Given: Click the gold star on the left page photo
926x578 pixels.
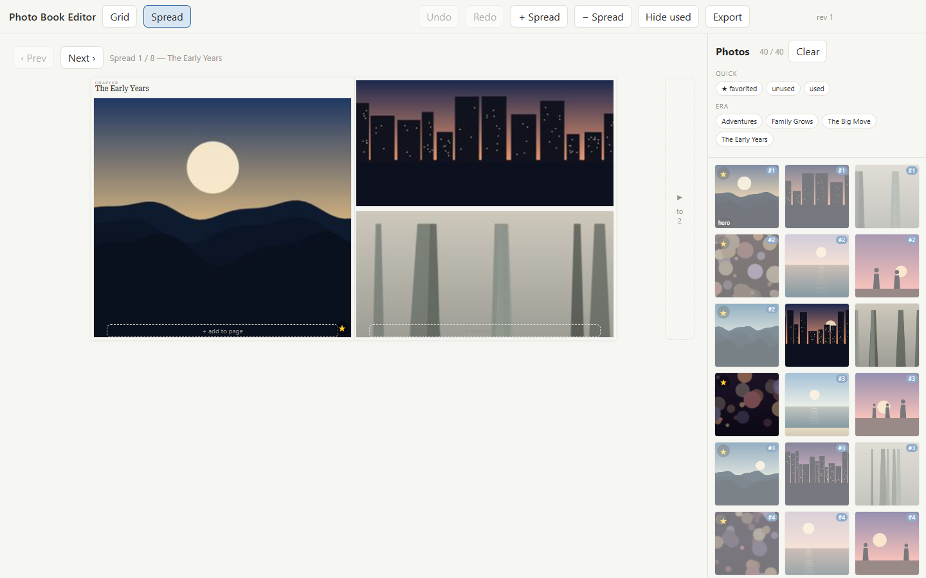Looking at the screenshot, I should pos(342,328).
